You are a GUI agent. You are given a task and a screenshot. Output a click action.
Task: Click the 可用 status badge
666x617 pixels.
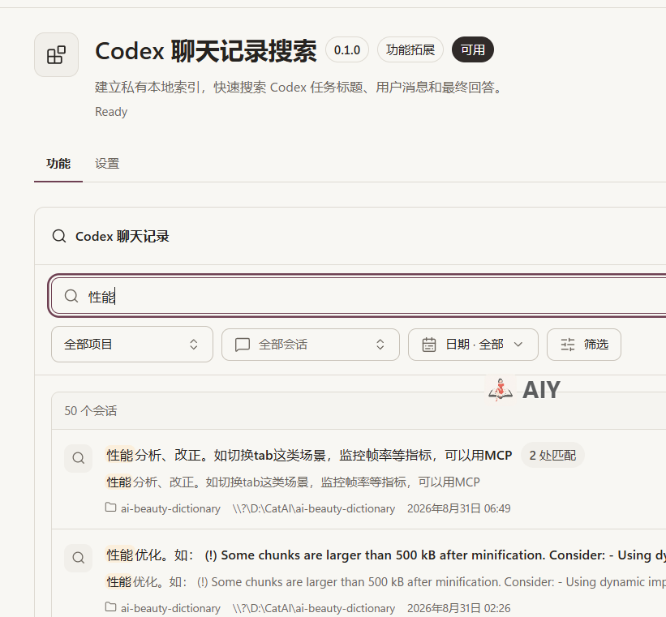click(473, 49)
